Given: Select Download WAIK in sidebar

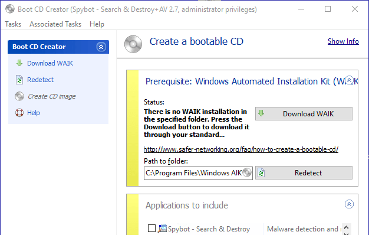Looking at the screenshot, I should (x=50, y=63).
